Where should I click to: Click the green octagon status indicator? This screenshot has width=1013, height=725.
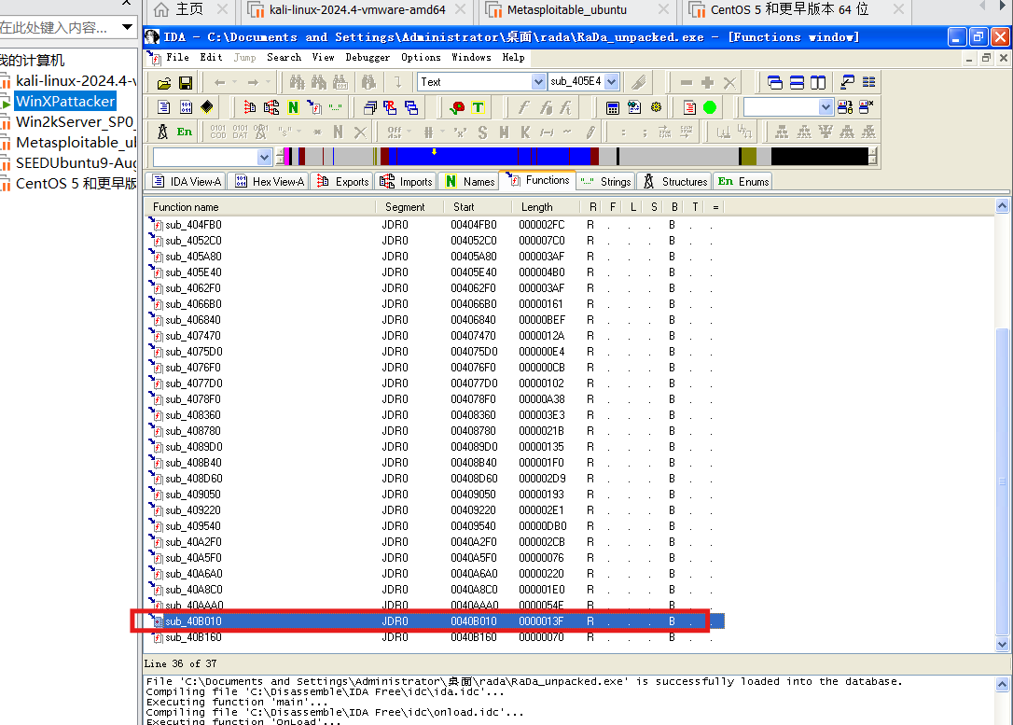point(710,107)
